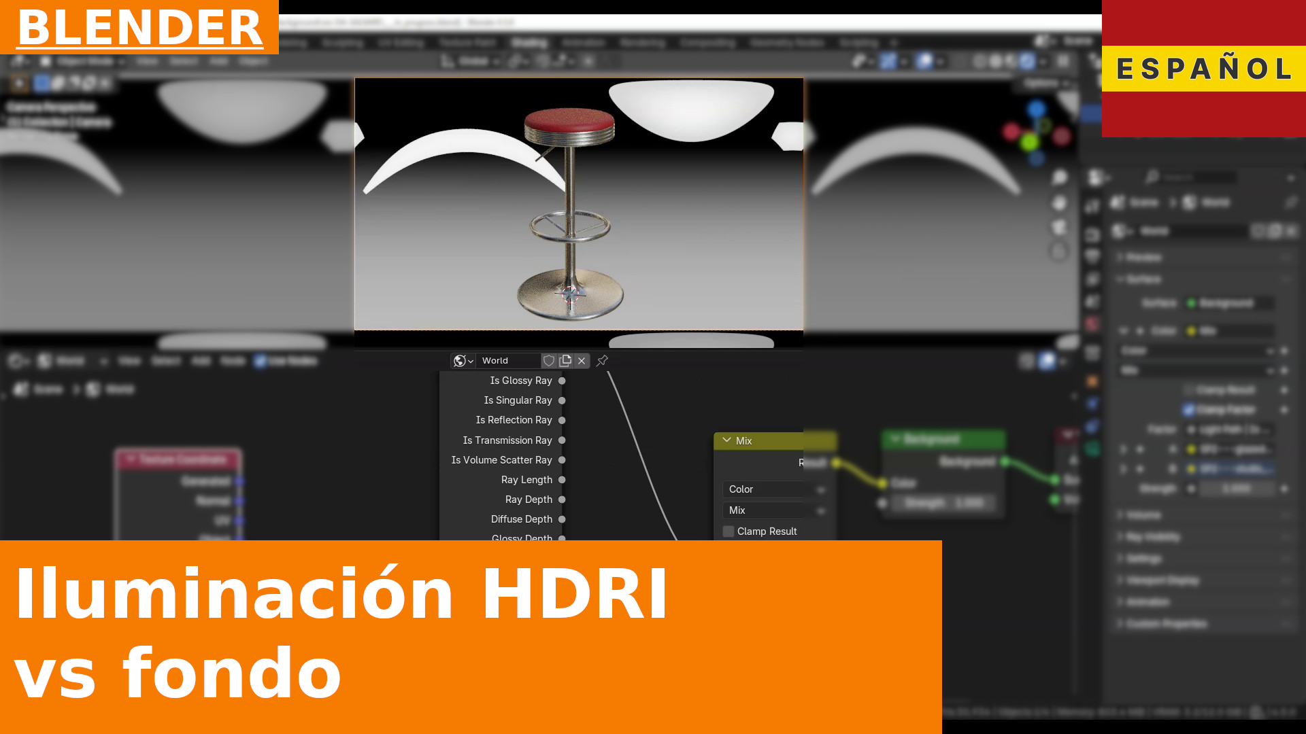Viewport: 1306px width, 734px height.
Task: Toggle Clamp Result checkbox in properties panel
Action: pos(1189,390)
